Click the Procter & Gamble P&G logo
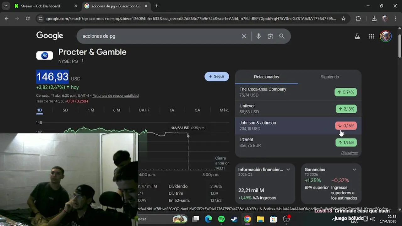This screenshot has width=402, height=226. (45, 56)
